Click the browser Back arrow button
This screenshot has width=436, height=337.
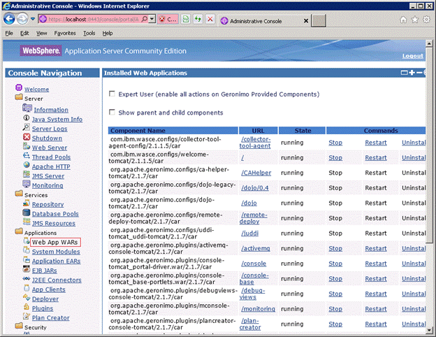point(9,19)
